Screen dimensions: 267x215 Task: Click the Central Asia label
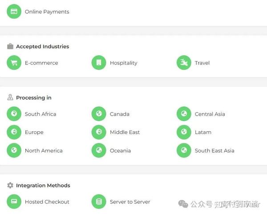coord(210,114)
